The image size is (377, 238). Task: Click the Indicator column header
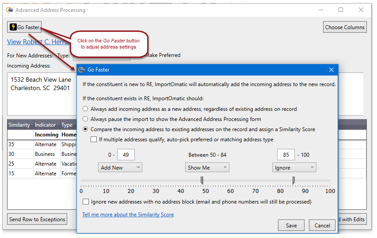[47, 125]
